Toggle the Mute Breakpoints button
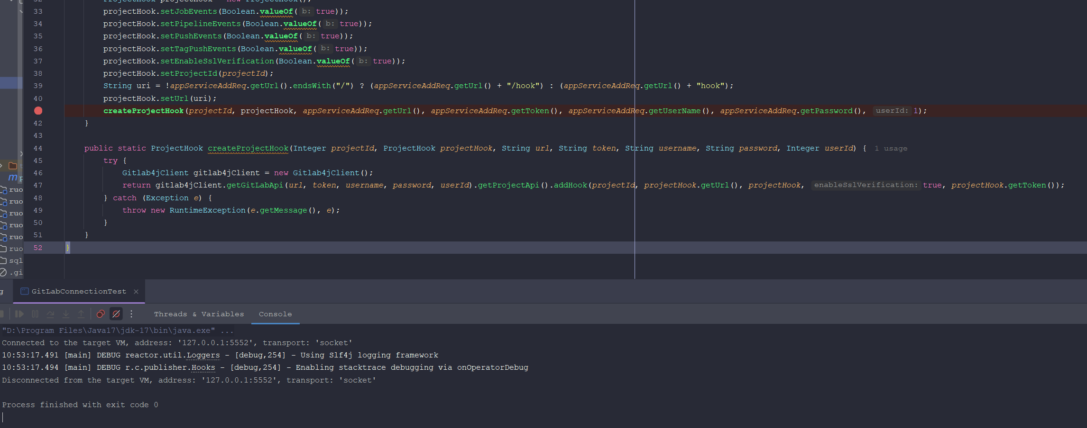The image size is (1087, 428). [x=116, y=314]
